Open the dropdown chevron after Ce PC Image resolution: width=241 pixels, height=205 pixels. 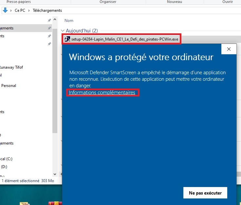(x=29, y=10)
